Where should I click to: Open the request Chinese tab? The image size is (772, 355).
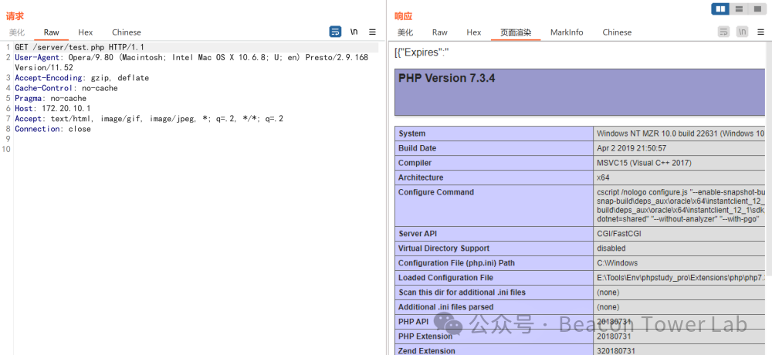click(127, 32)
